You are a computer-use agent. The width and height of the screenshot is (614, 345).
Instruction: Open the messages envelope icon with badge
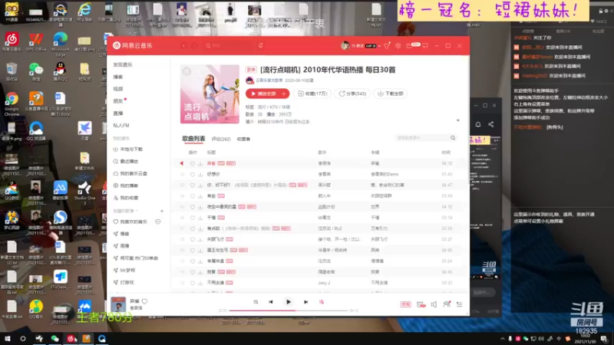pyautogui.click(x=412, y=45)
